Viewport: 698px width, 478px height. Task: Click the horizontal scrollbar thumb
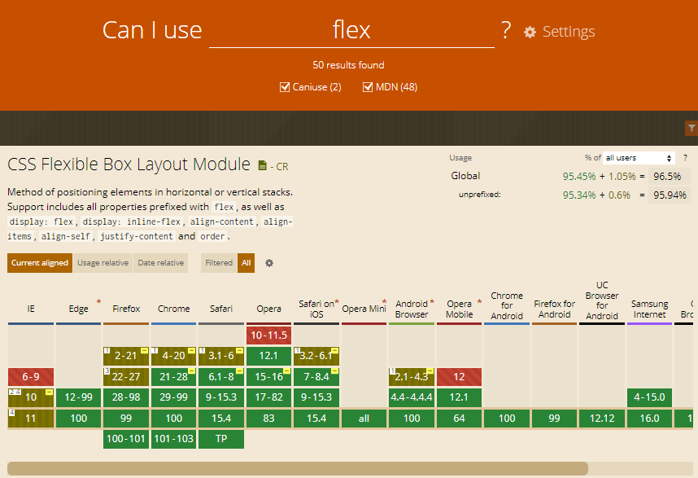coord(298,469)
